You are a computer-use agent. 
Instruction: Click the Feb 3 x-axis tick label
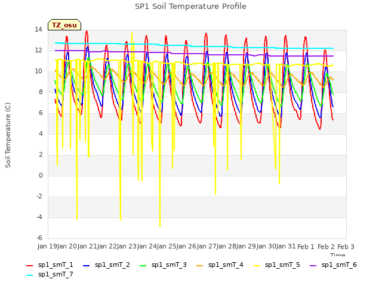[x=346, y=247]
